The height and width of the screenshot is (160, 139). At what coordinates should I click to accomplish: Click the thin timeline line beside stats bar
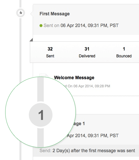[x=20, y=52]
